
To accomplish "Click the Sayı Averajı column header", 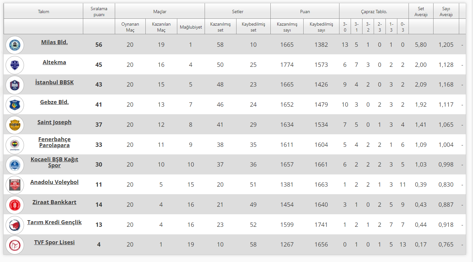I will click(x=446, y=12).
